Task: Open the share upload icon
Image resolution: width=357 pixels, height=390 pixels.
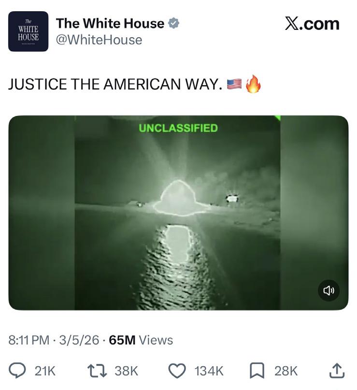Action: tap(337, 371)
